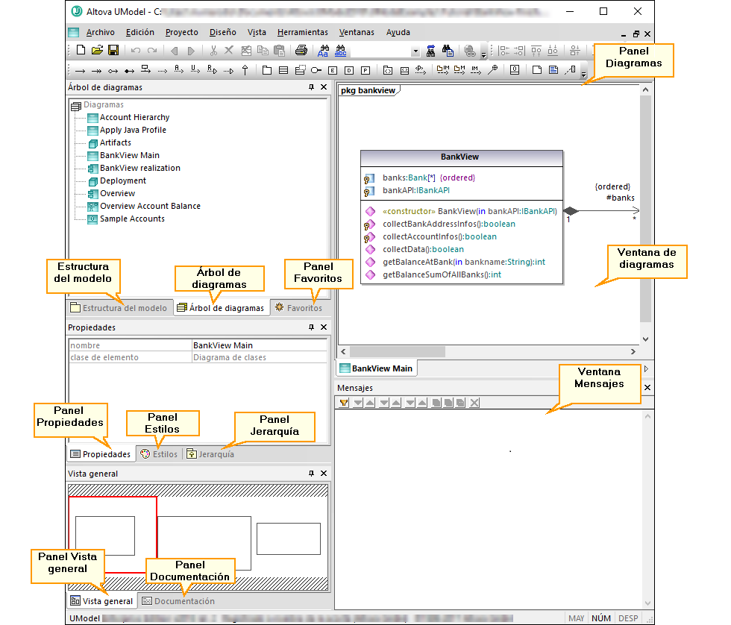This screenshot has height=625, width=731.
Task: Open the search text combo dropdown
Action: (x=415, y=51)
